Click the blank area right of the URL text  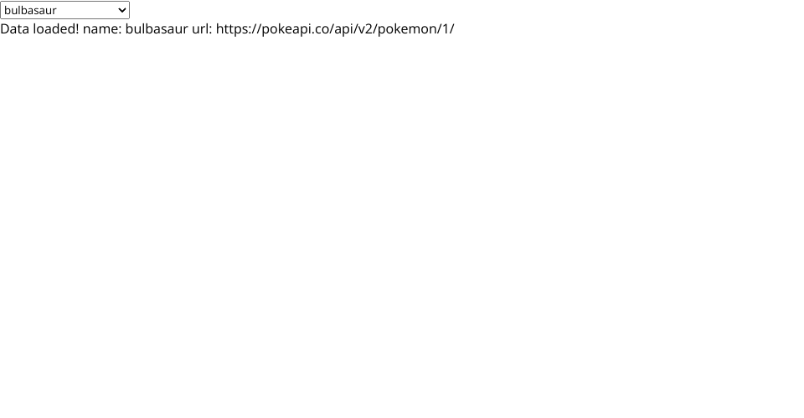629,28
